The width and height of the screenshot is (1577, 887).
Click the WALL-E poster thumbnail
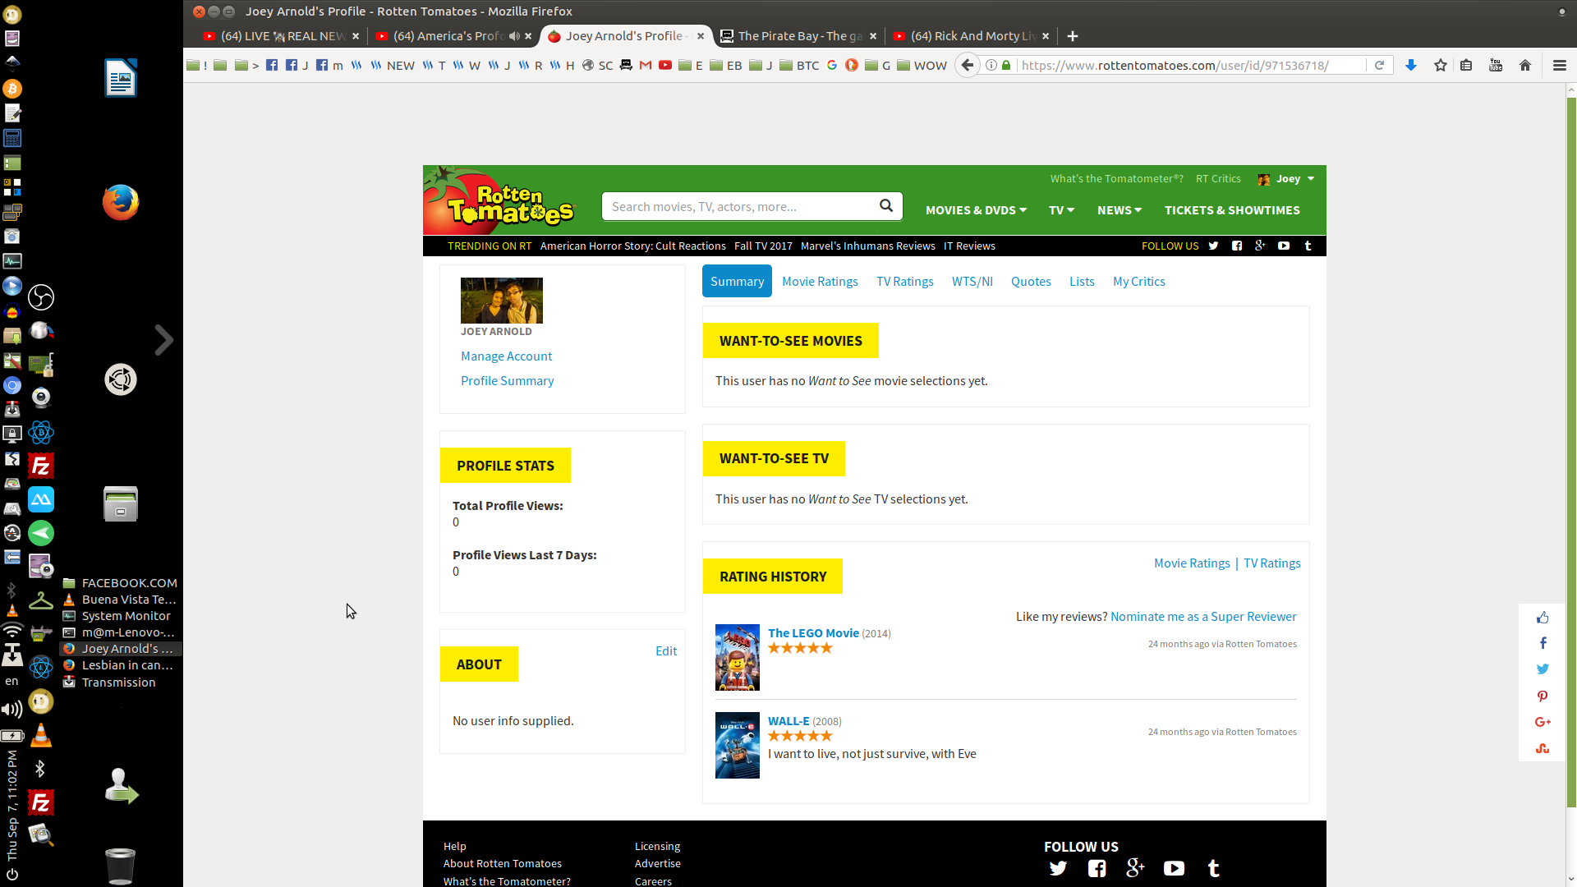pos(737,745)
